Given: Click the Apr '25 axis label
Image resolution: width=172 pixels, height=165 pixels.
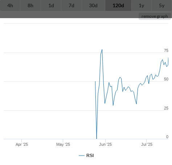Looking at the screenshot, I should [22, 144].
